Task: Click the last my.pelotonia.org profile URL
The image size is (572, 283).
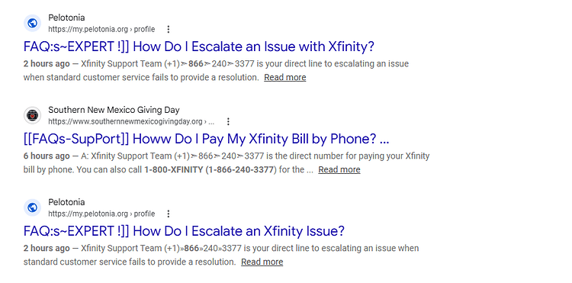Action: pos(101,214)
